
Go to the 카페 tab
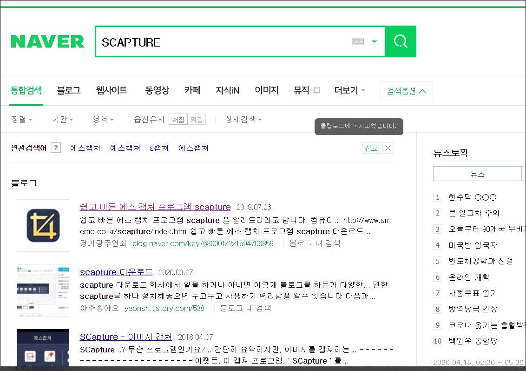(192, 90)
